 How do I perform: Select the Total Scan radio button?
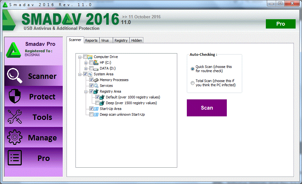[192, 83]
